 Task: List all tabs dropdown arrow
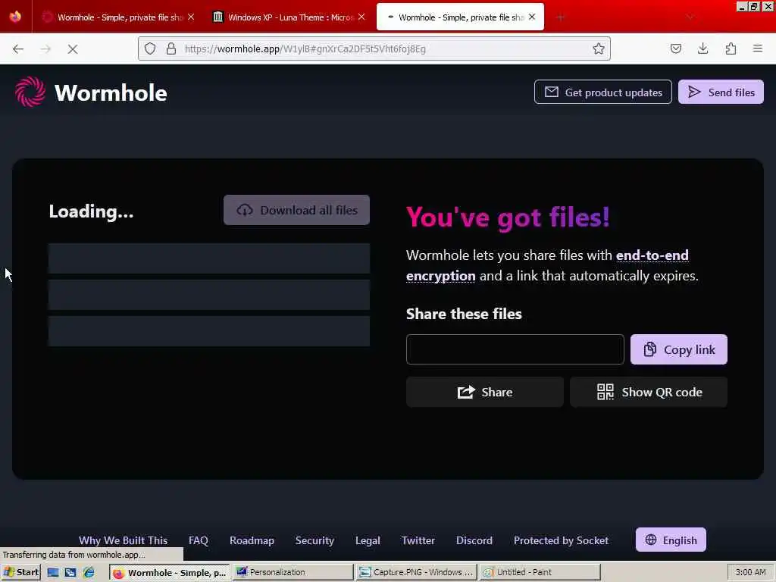[690, 17]
